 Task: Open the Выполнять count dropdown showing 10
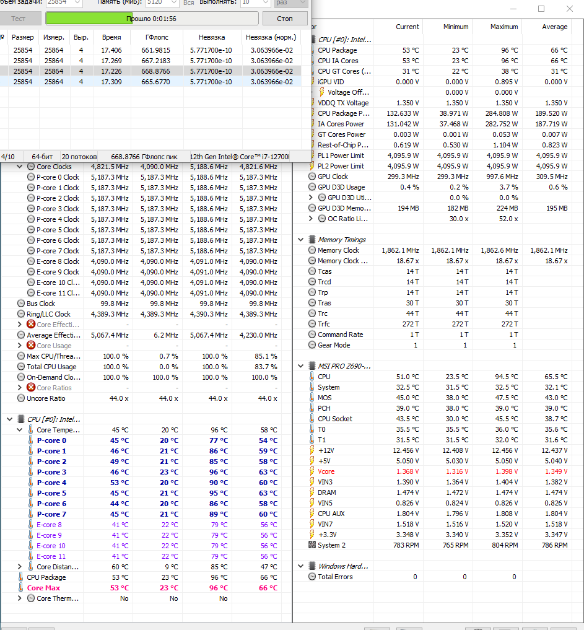[x=266, y=3]
